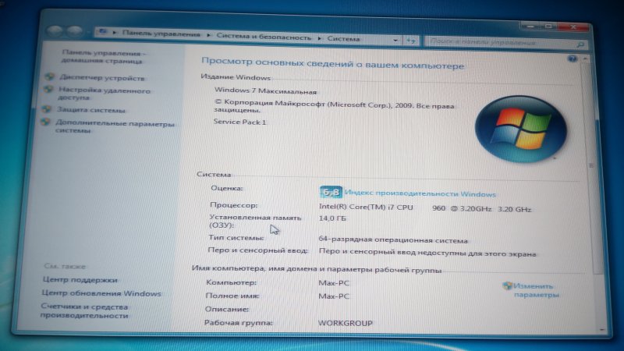Click shield icon beside Изменить параметры
This screenshot has height=351, width=624.
[x=508, y=286]
